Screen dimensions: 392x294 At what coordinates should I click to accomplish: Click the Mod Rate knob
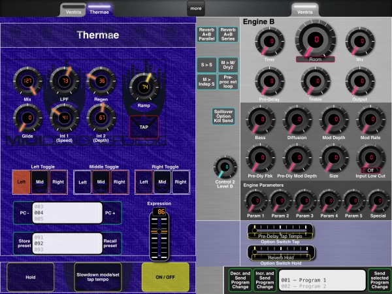(x=370, y=120)
